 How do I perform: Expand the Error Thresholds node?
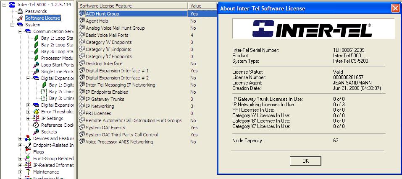[28, 112]
